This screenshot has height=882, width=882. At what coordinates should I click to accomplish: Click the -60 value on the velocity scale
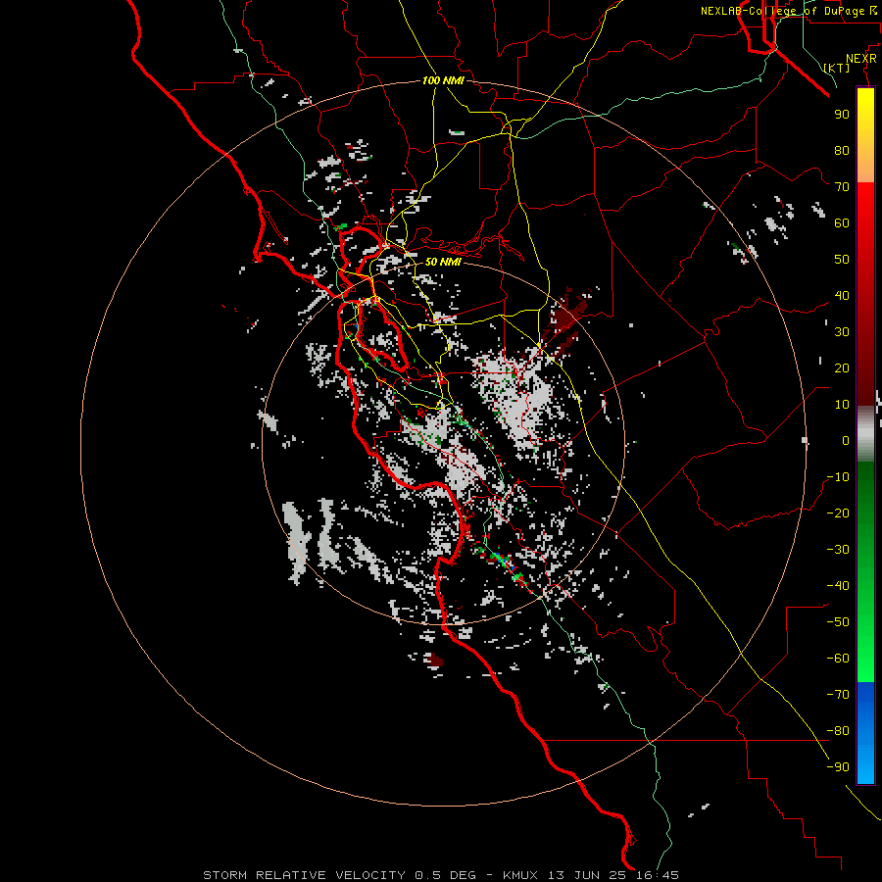coord(838,659)
